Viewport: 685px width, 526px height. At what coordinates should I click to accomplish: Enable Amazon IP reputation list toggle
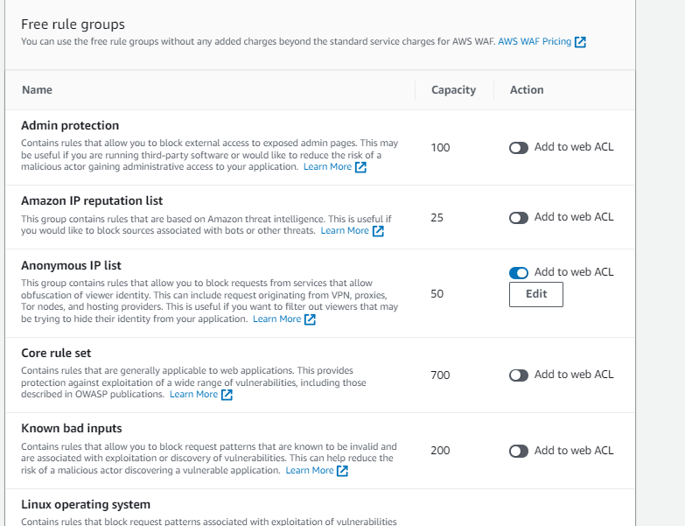519,218
